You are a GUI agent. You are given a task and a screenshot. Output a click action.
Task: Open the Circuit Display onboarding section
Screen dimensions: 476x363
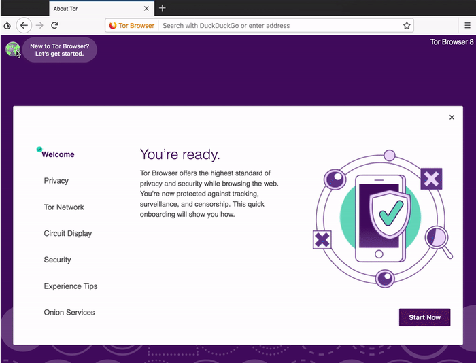tap(68, 233)
